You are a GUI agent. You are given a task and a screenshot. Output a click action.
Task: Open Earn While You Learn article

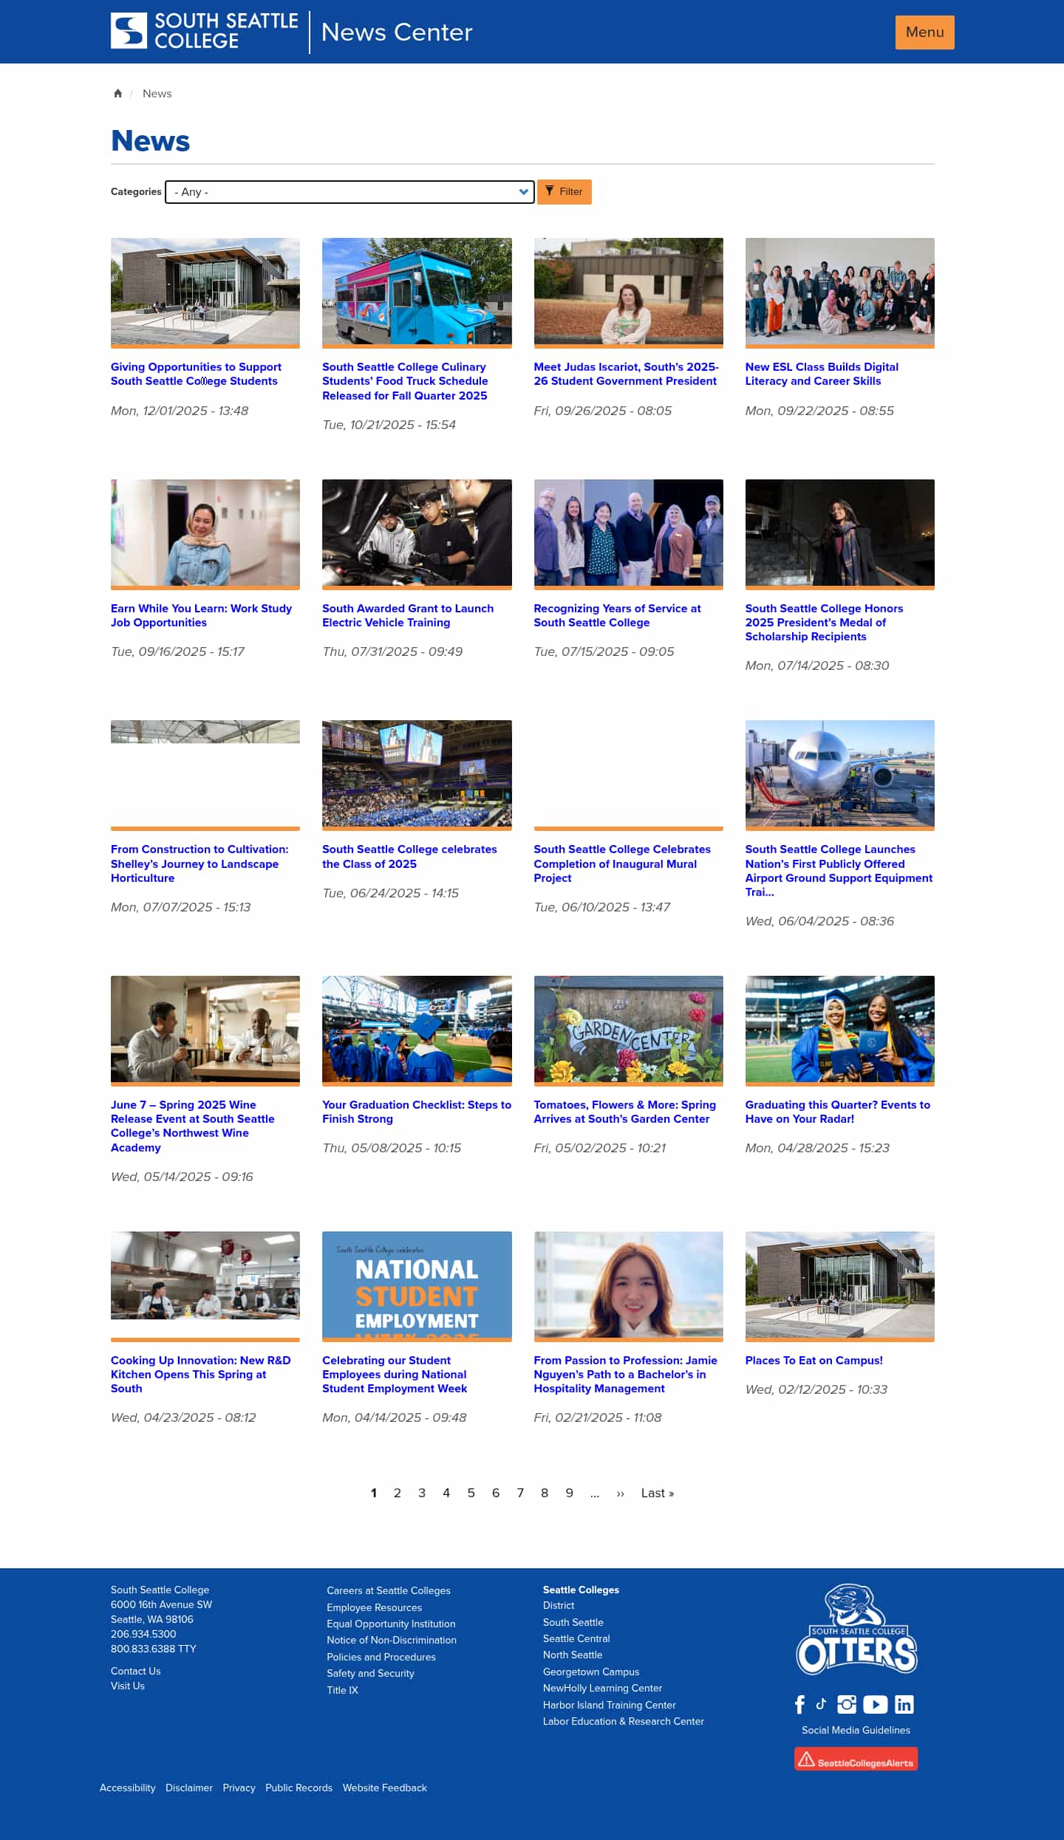point(201,615)
